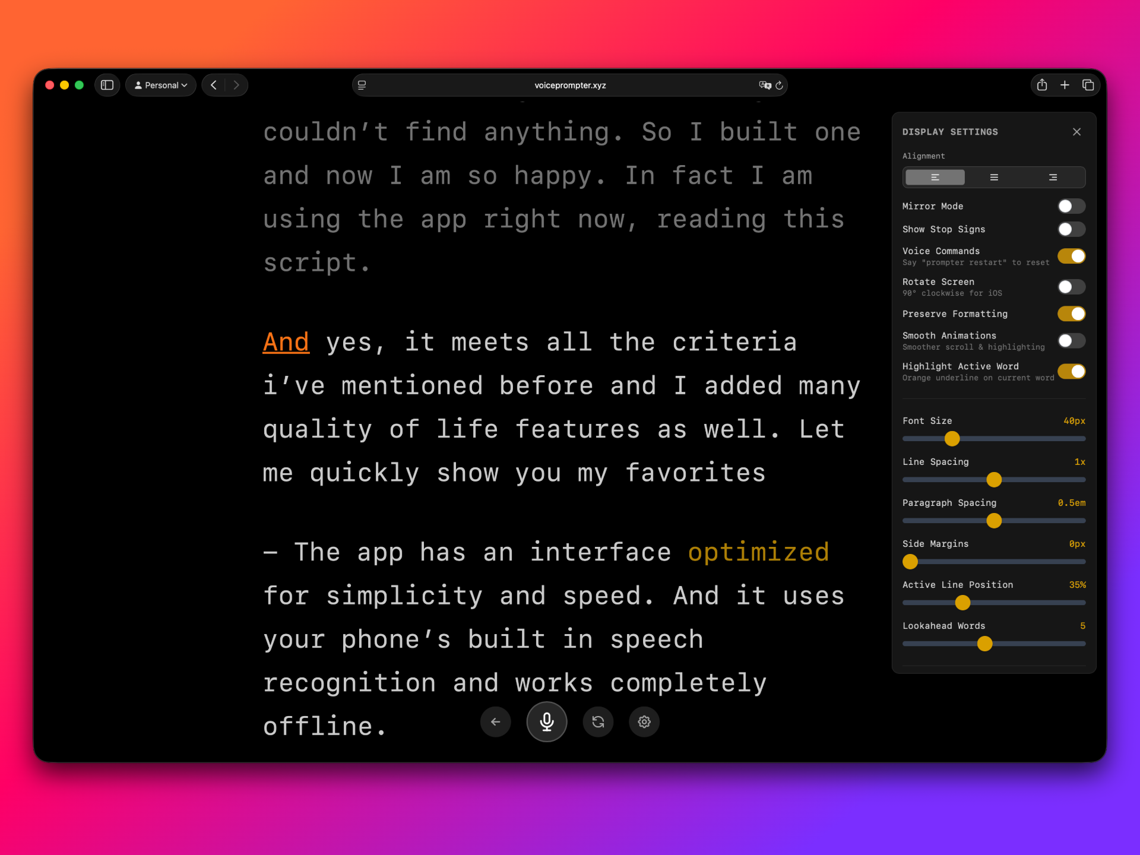
Task: Select left text alignment
Action: point(935,177)
